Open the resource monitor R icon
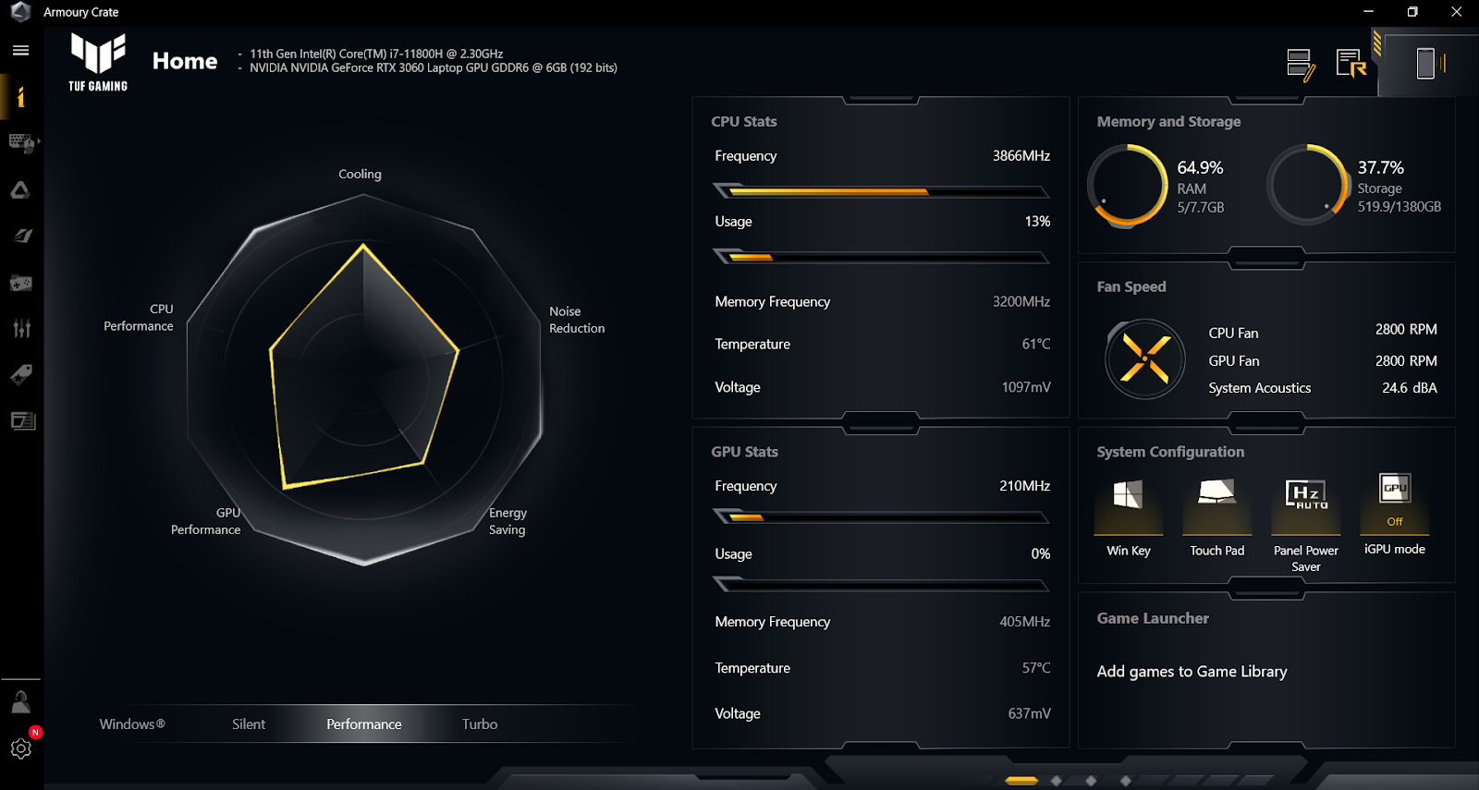 point(1351,63)
